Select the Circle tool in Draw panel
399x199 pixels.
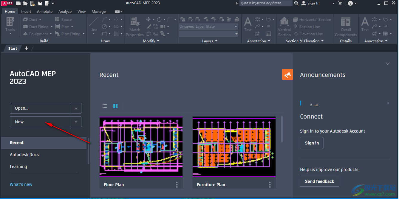(x=104, y=27)
